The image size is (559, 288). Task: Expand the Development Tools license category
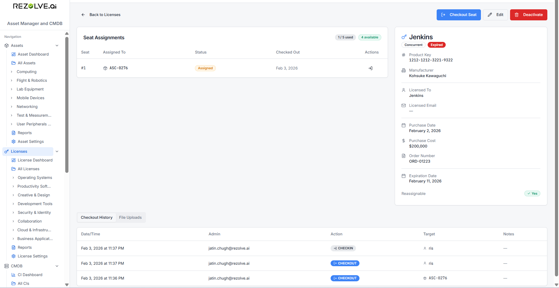(13, 204)
